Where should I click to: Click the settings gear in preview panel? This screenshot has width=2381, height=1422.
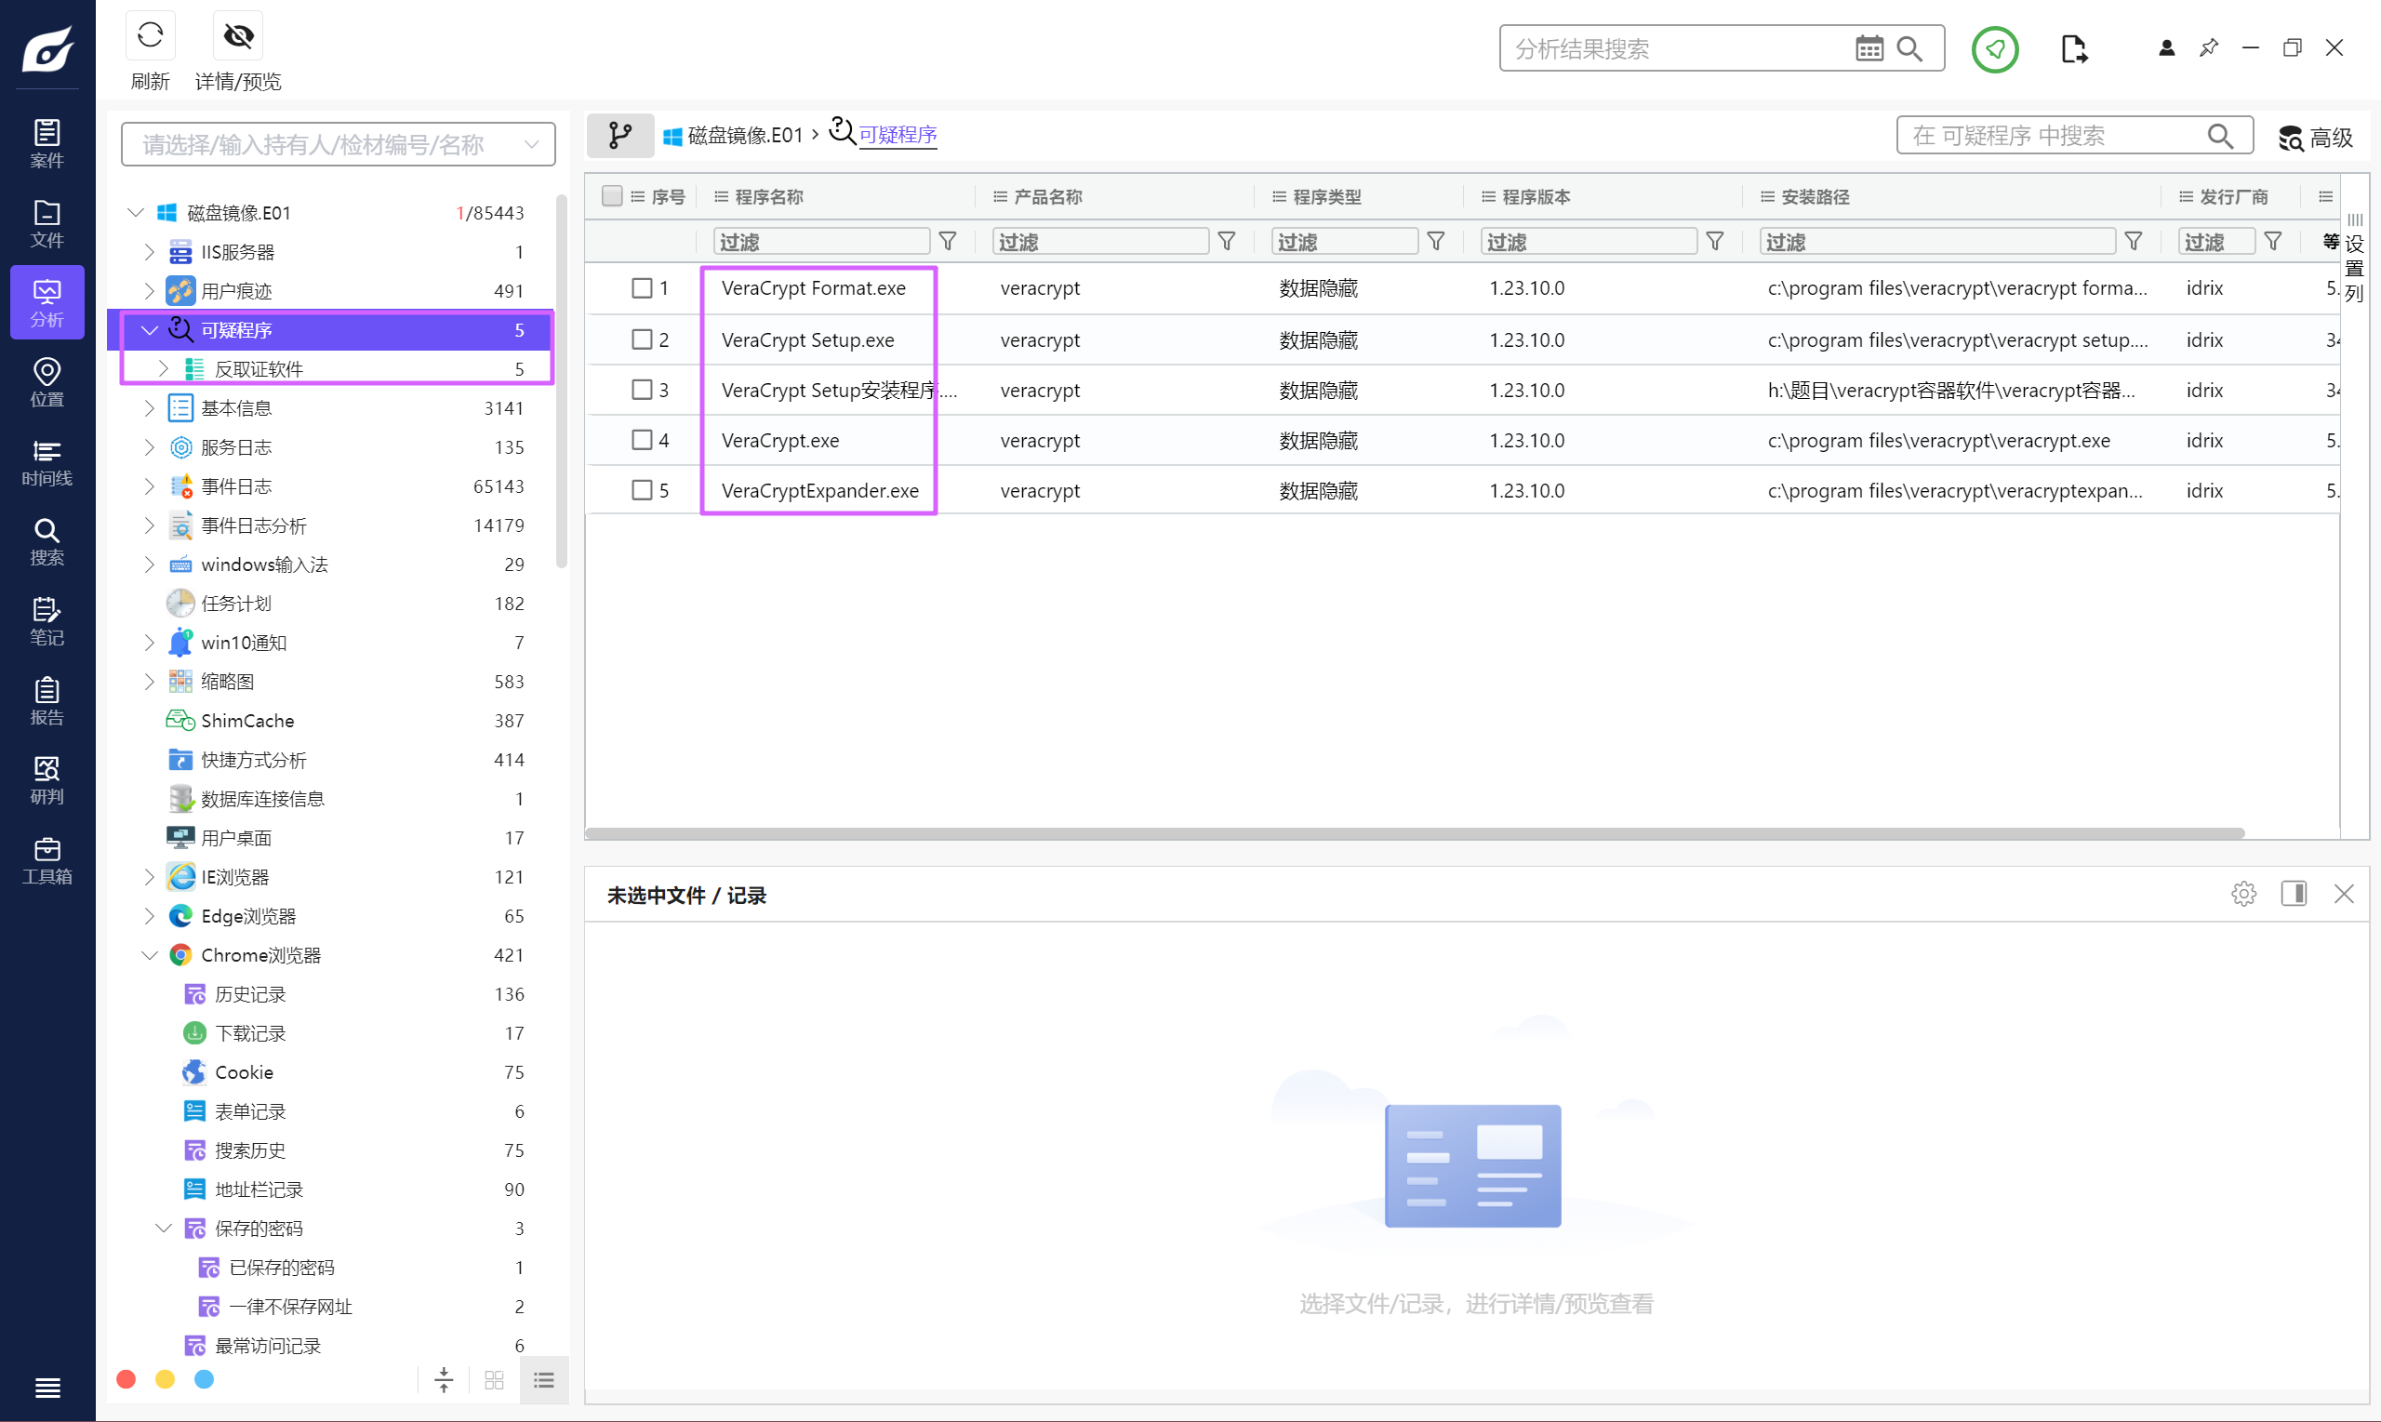[x=2243, y=893]
